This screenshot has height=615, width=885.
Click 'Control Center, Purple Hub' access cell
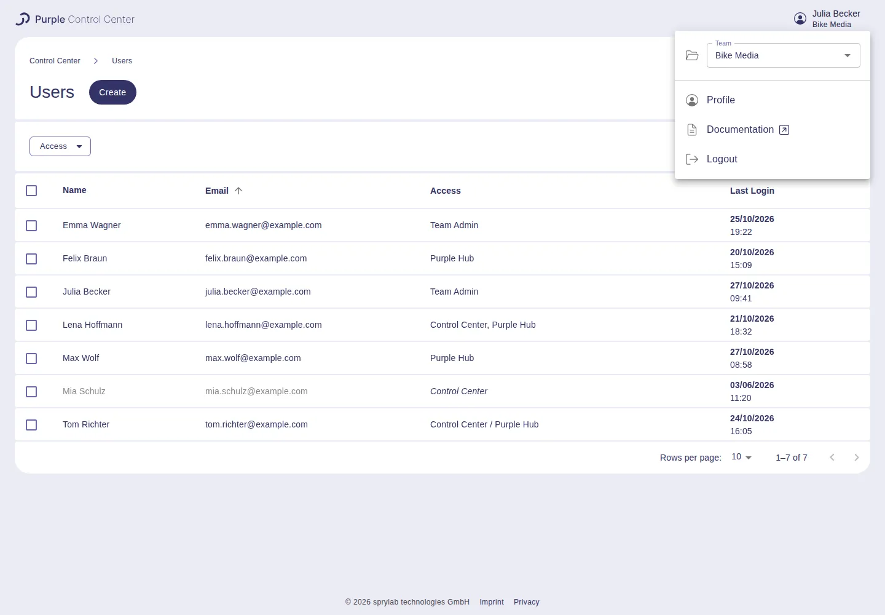[x=483, y=325]
